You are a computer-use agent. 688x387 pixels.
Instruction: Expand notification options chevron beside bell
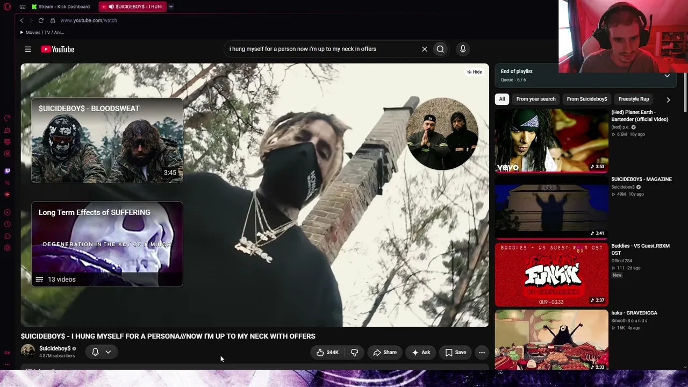pyautogui.click(x=108, y=352)
